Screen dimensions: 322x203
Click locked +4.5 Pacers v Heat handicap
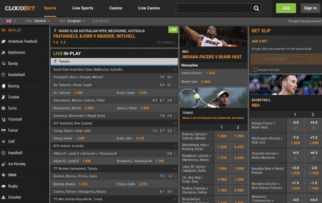pos(314,125)
